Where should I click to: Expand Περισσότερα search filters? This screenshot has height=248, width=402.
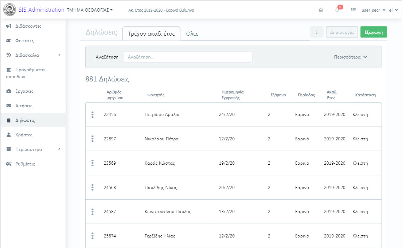[x=351, y=57]
